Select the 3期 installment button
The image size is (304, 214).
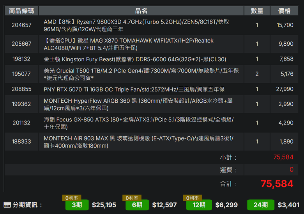(77, 205)
